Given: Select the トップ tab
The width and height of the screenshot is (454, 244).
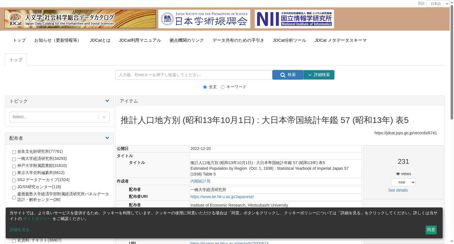Looking at the screenshot, I should click(16, 60).
